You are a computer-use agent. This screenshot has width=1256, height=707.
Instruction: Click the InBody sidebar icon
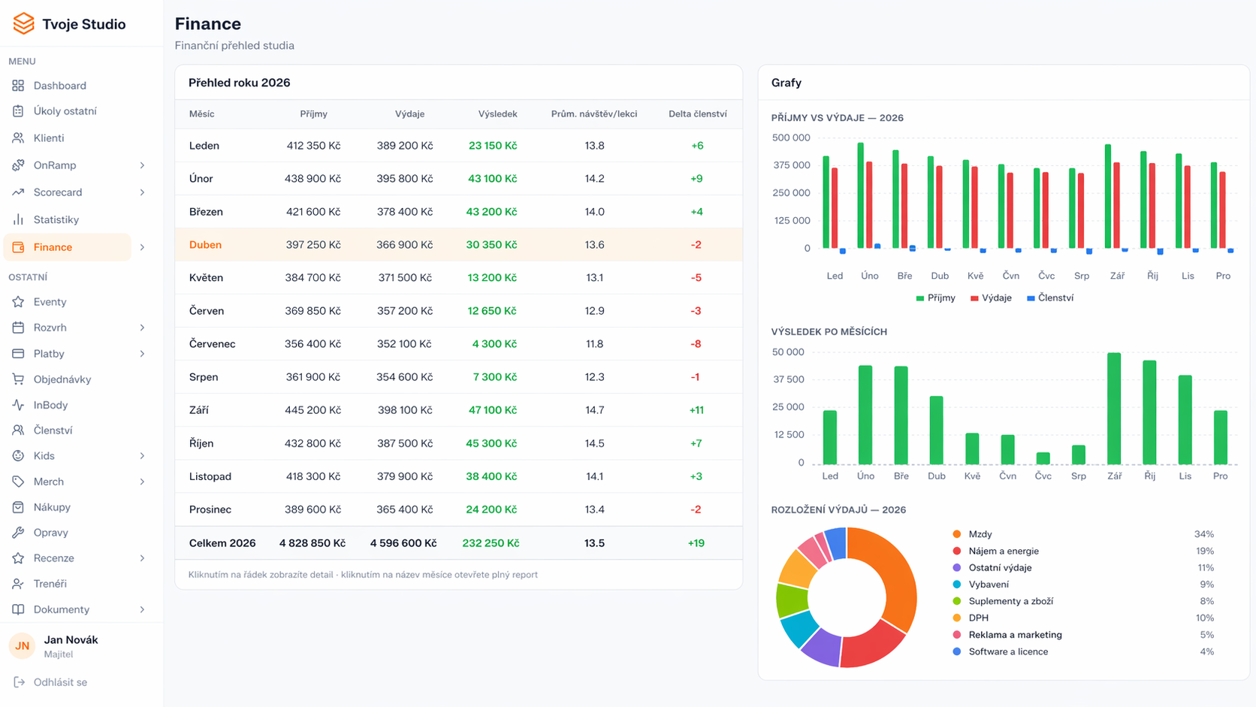[18, 404]
